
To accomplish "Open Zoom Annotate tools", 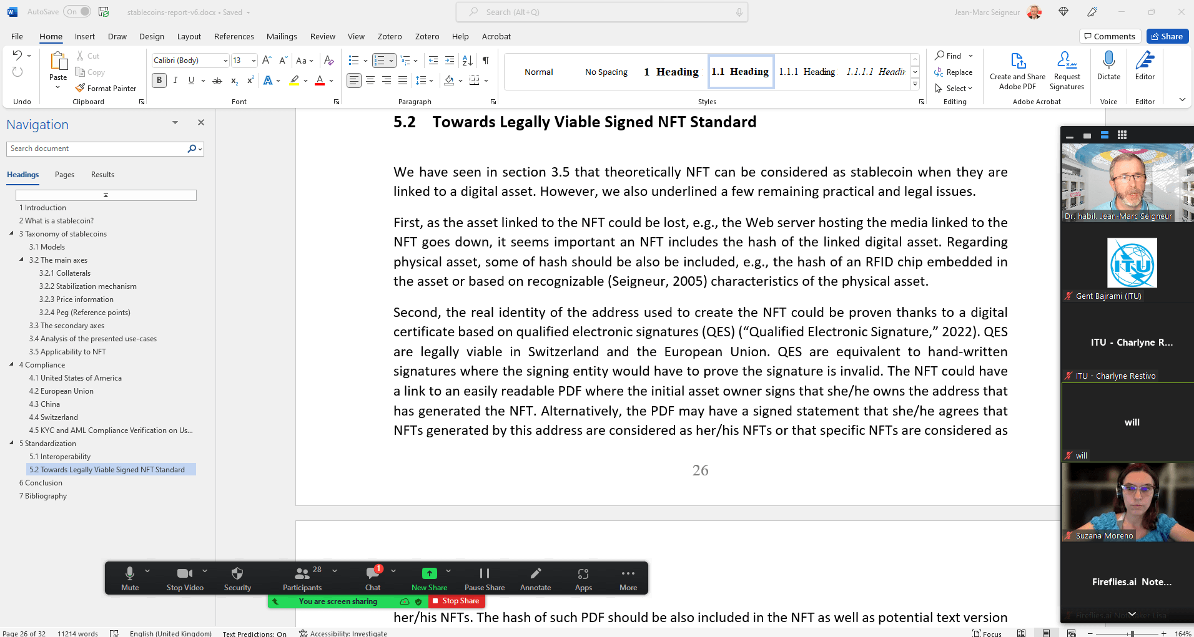I will (x=535, y=577).
